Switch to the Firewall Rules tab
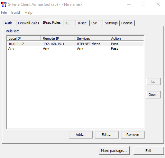Screen dimensions: 165x158 pyautogui.click(x=29, y=23)
